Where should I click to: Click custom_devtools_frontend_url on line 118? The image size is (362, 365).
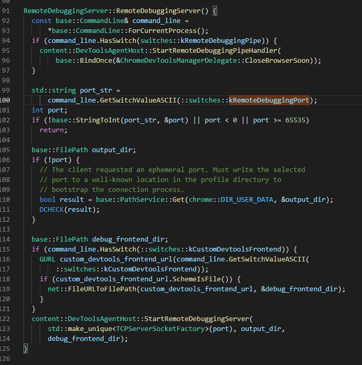click(112, 279)
